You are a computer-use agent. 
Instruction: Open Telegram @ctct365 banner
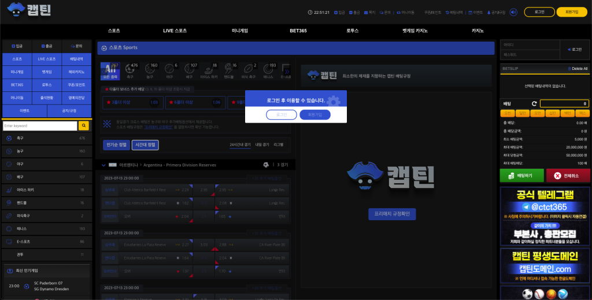[x=545, y=216]
